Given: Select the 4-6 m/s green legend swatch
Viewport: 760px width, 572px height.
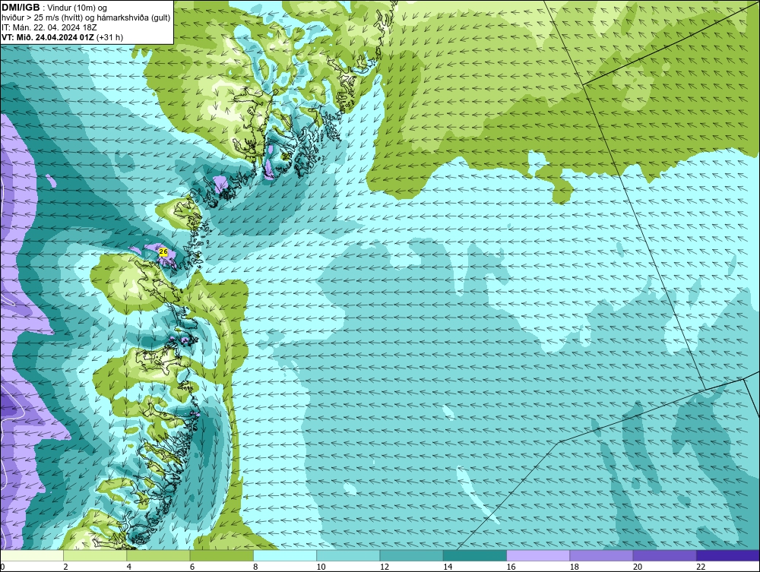Looking at the screenshot, I should [x=159, y=555].
